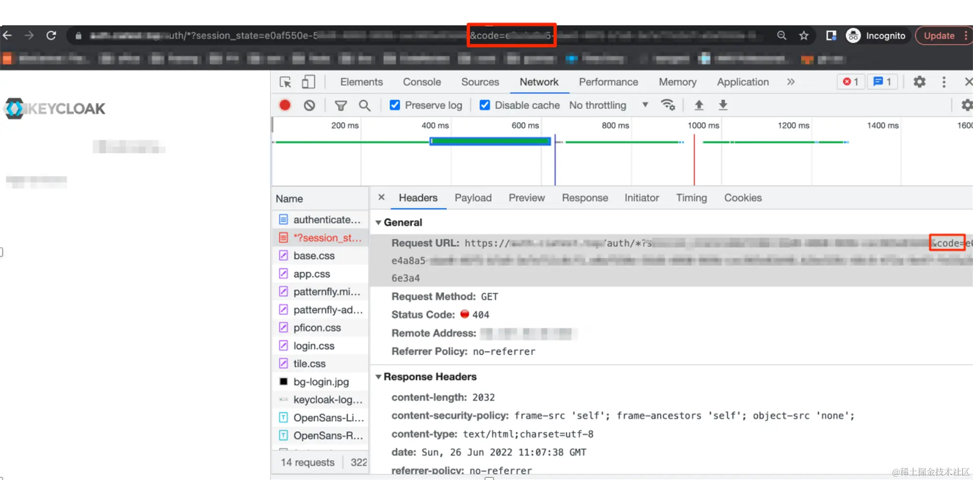Open the Memory tab
The image size is (973, 480).
[678, 82]
